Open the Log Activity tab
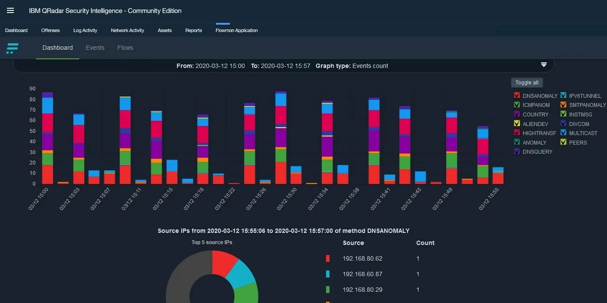Viewport: 607px width, 303px height. pyautogui.click(x=85, y=30)
